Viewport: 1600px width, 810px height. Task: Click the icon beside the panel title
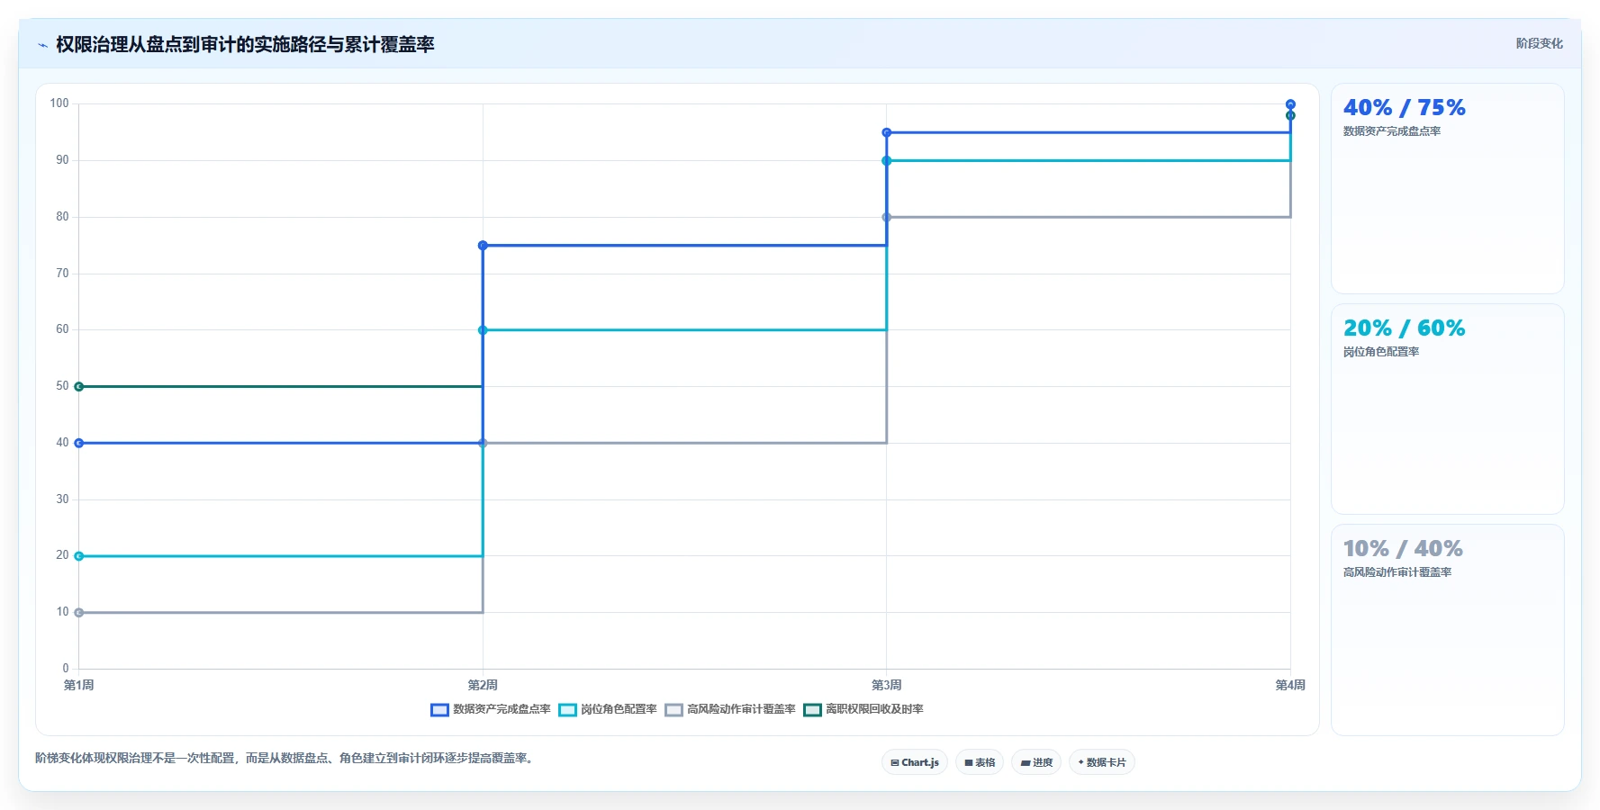[42, 45]
